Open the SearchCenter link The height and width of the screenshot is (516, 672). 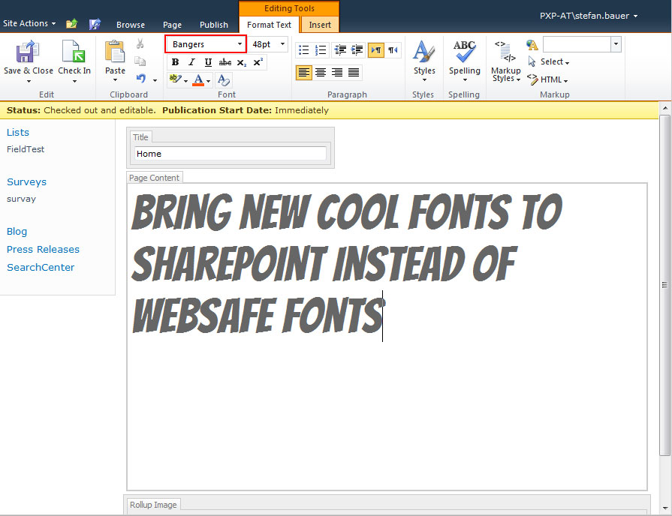pyautogui.click(x=41, y=267)
